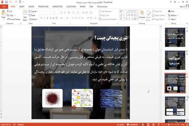
Task: Click the Copy command
Action: click(x=10, y=15)
